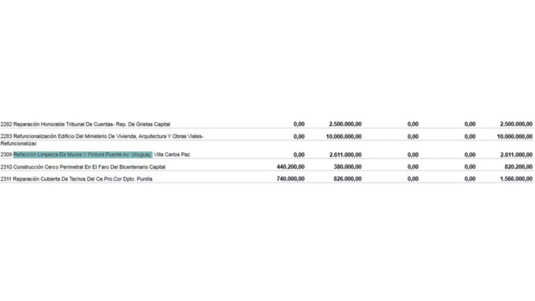Click row number 2309
Screen dimensions: 535x301
point(6,155)
